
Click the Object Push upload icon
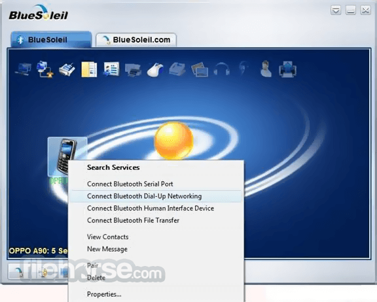pyautogui.click(x=287, y=69)
